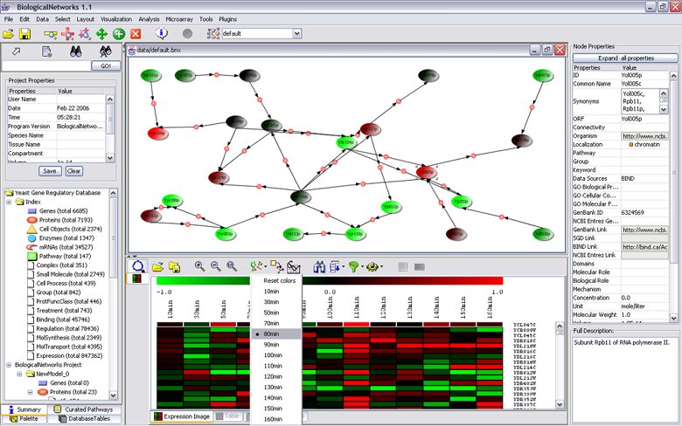Open the GenBank Link URL value
Screen dimensions: 682x426
point(644,230)
